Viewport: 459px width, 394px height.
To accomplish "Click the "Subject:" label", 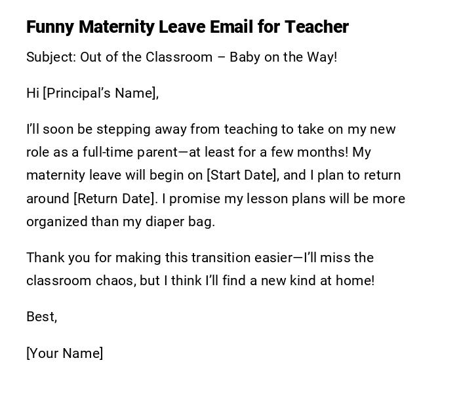I will point(51,57).
